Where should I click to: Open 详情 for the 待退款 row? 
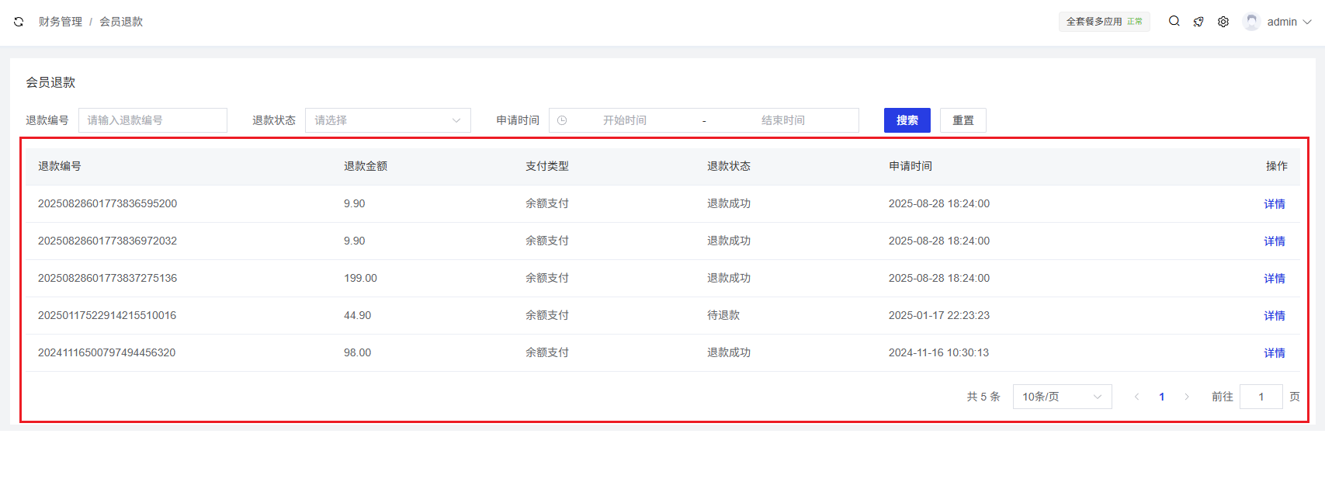coord(1274,316)
